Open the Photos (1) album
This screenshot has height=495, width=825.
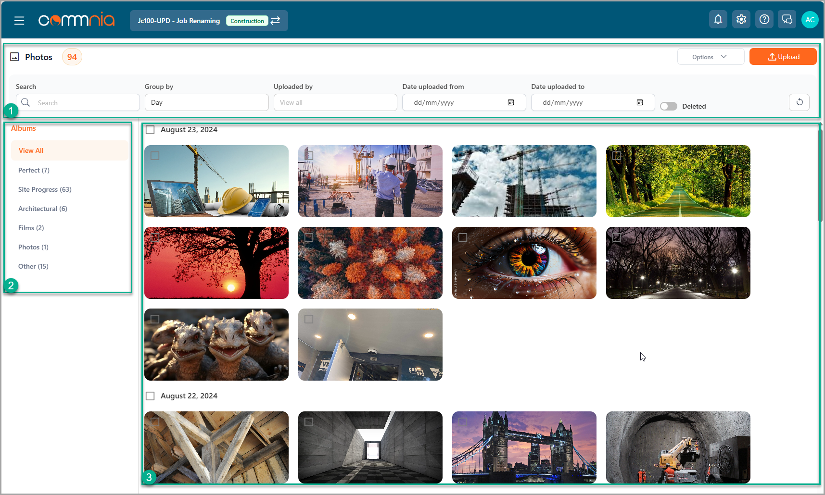tap(33, 247)
